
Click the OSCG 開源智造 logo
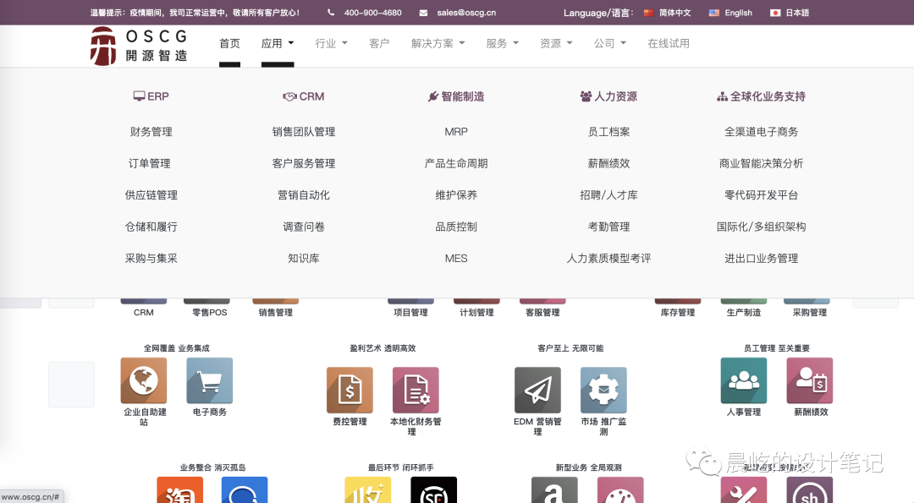pos(139,45)
